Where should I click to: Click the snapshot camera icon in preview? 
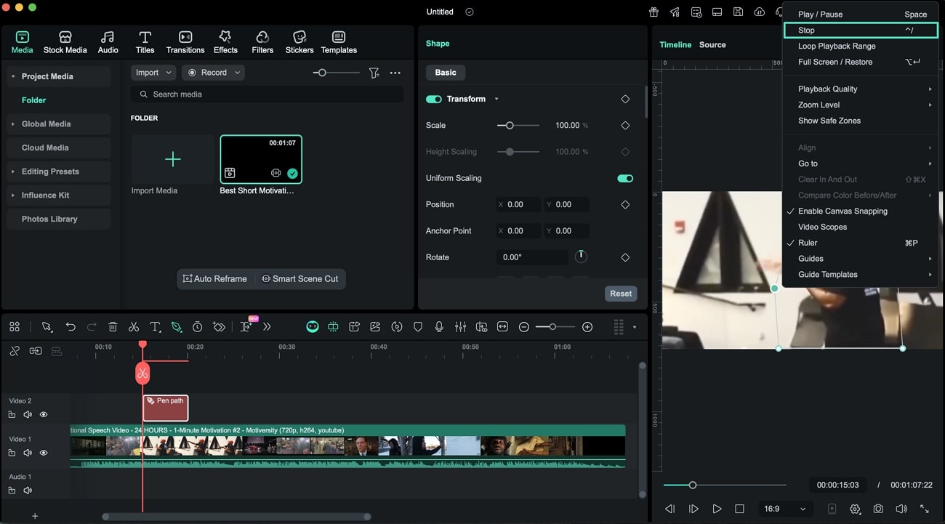click(878, 509)
